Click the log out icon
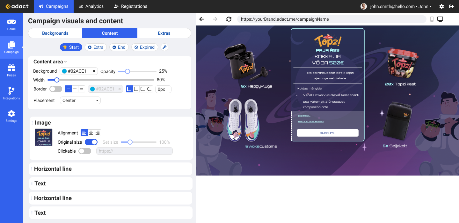The height and width of the screenshot is (223, 459). pyautogui.click(x=451, y=6)
